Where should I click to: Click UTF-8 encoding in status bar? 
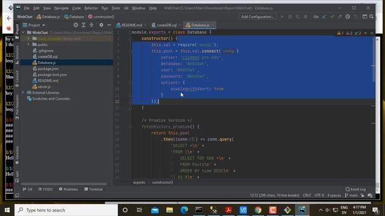pos(319,195)
